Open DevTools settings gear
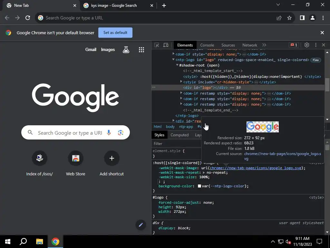 307,45
